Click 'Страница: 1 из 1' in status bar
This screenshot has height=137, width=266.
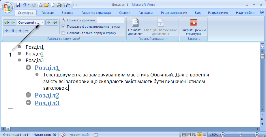[16, 135]
